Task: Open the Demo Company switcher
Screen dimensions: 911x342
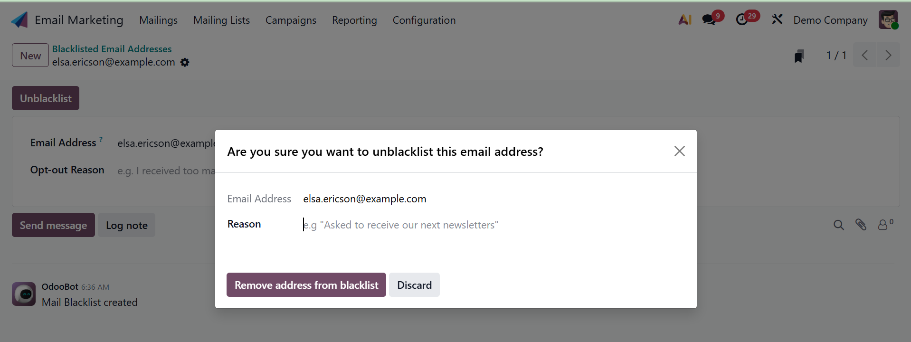Action: point(830,20)
